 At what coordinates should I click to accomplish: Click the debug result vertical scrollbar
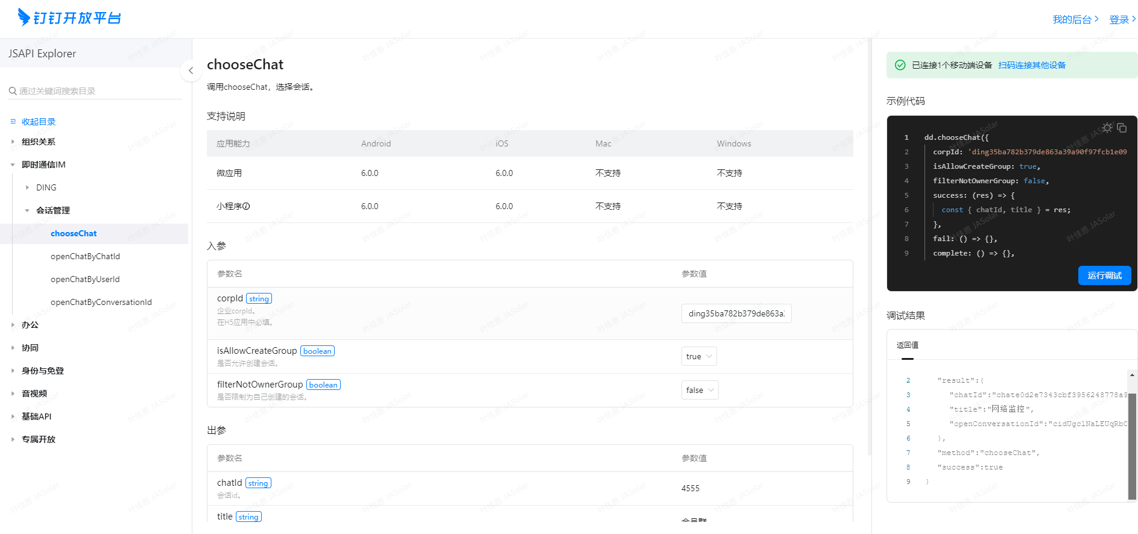coord(1132,446)
